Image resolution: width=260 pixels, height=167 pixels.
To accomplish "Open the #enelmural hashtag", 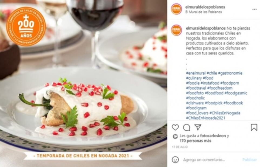I will (x=196, y=73).
